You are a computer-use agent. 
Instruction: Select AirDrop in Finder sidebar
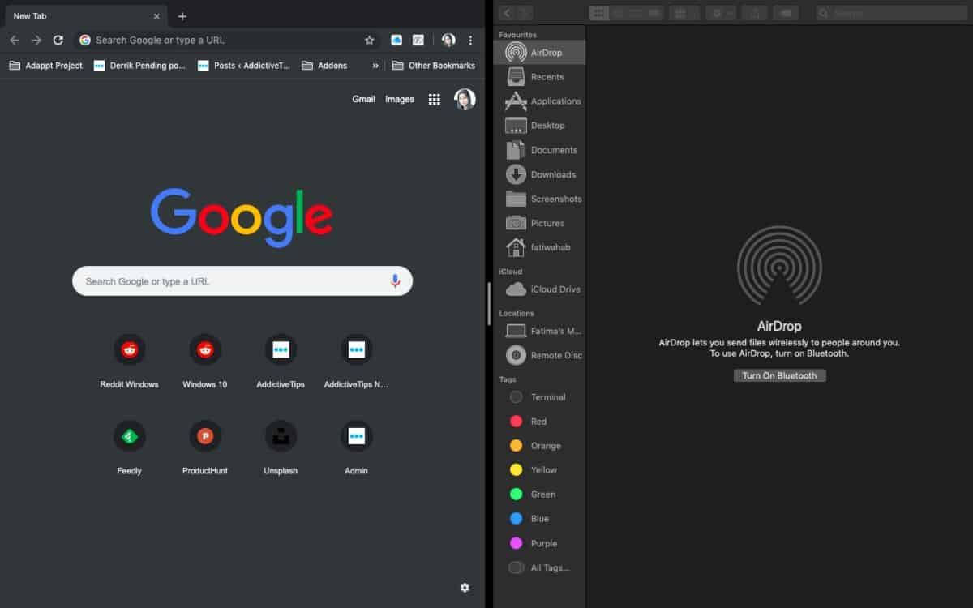(539, 53)
